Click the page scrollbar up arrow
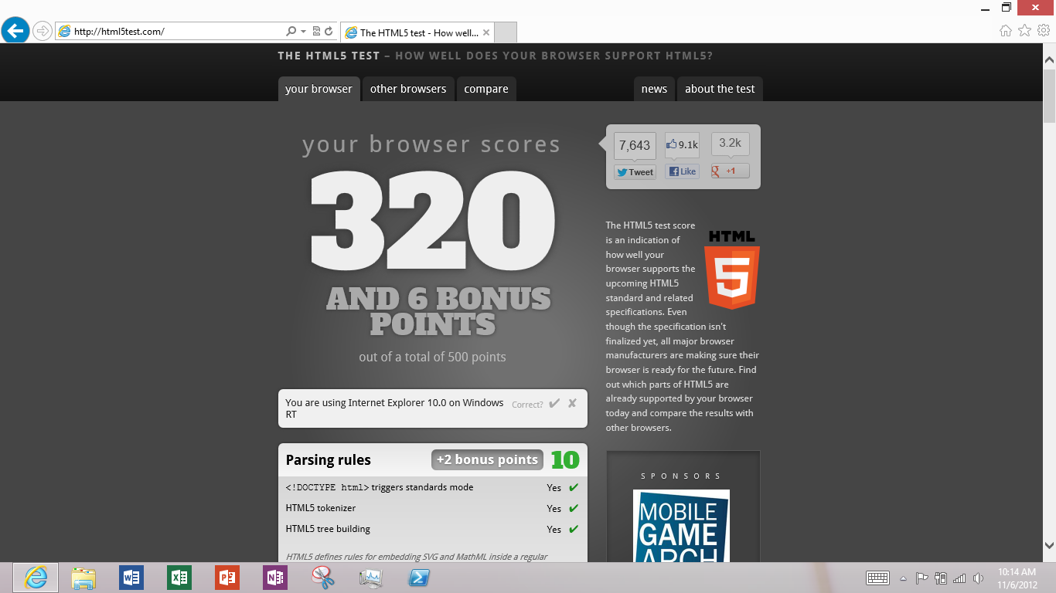 click(1049, 59)
